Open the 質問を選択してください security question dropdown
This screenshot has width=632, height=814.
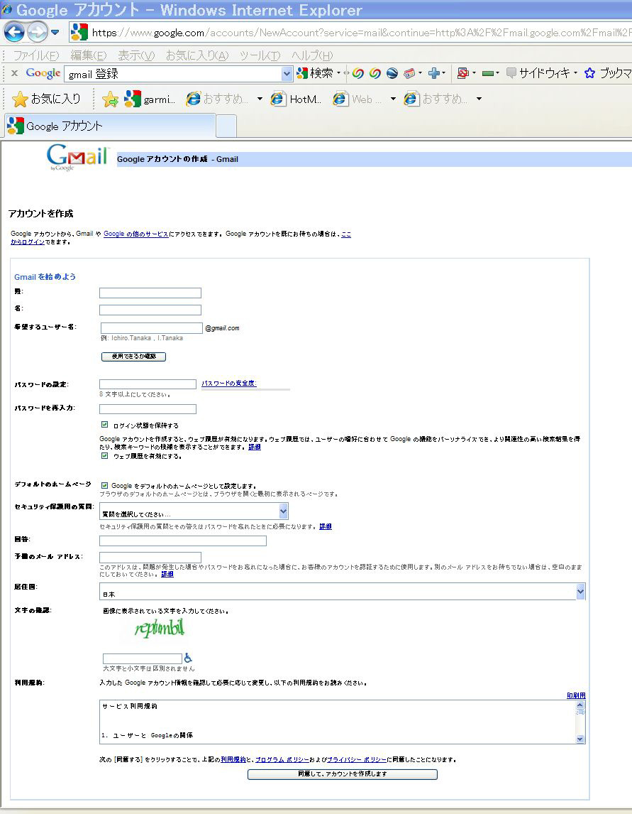coord(194,511)
